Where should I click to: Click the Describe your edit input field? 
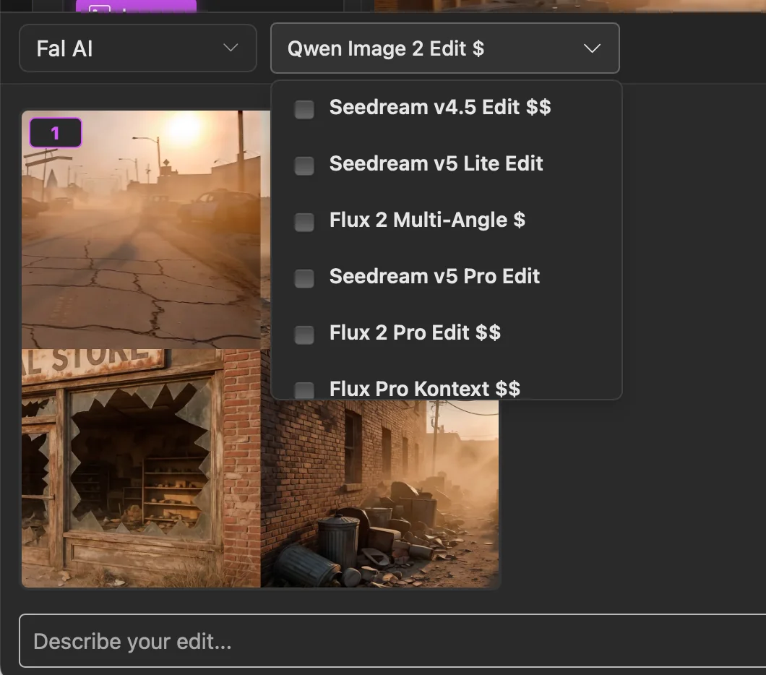pyautogui.click(x=392, y=641)
